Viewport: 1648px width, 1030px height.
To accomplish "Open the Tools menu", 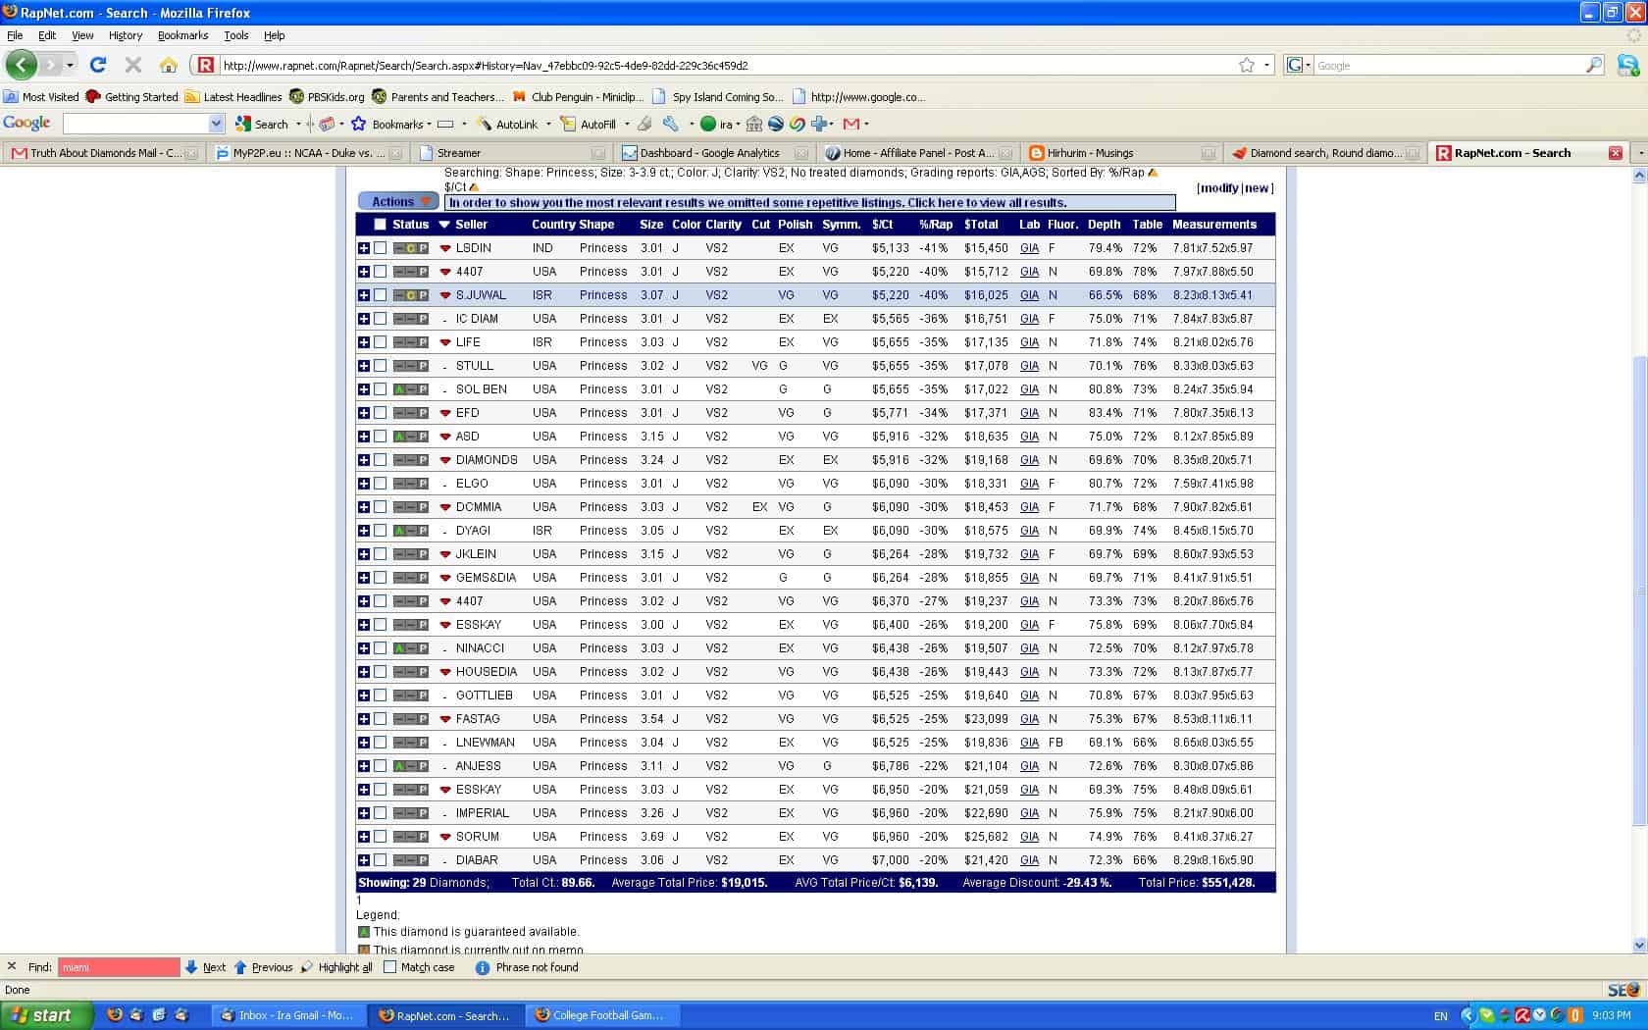I will (x=235, y=35).
